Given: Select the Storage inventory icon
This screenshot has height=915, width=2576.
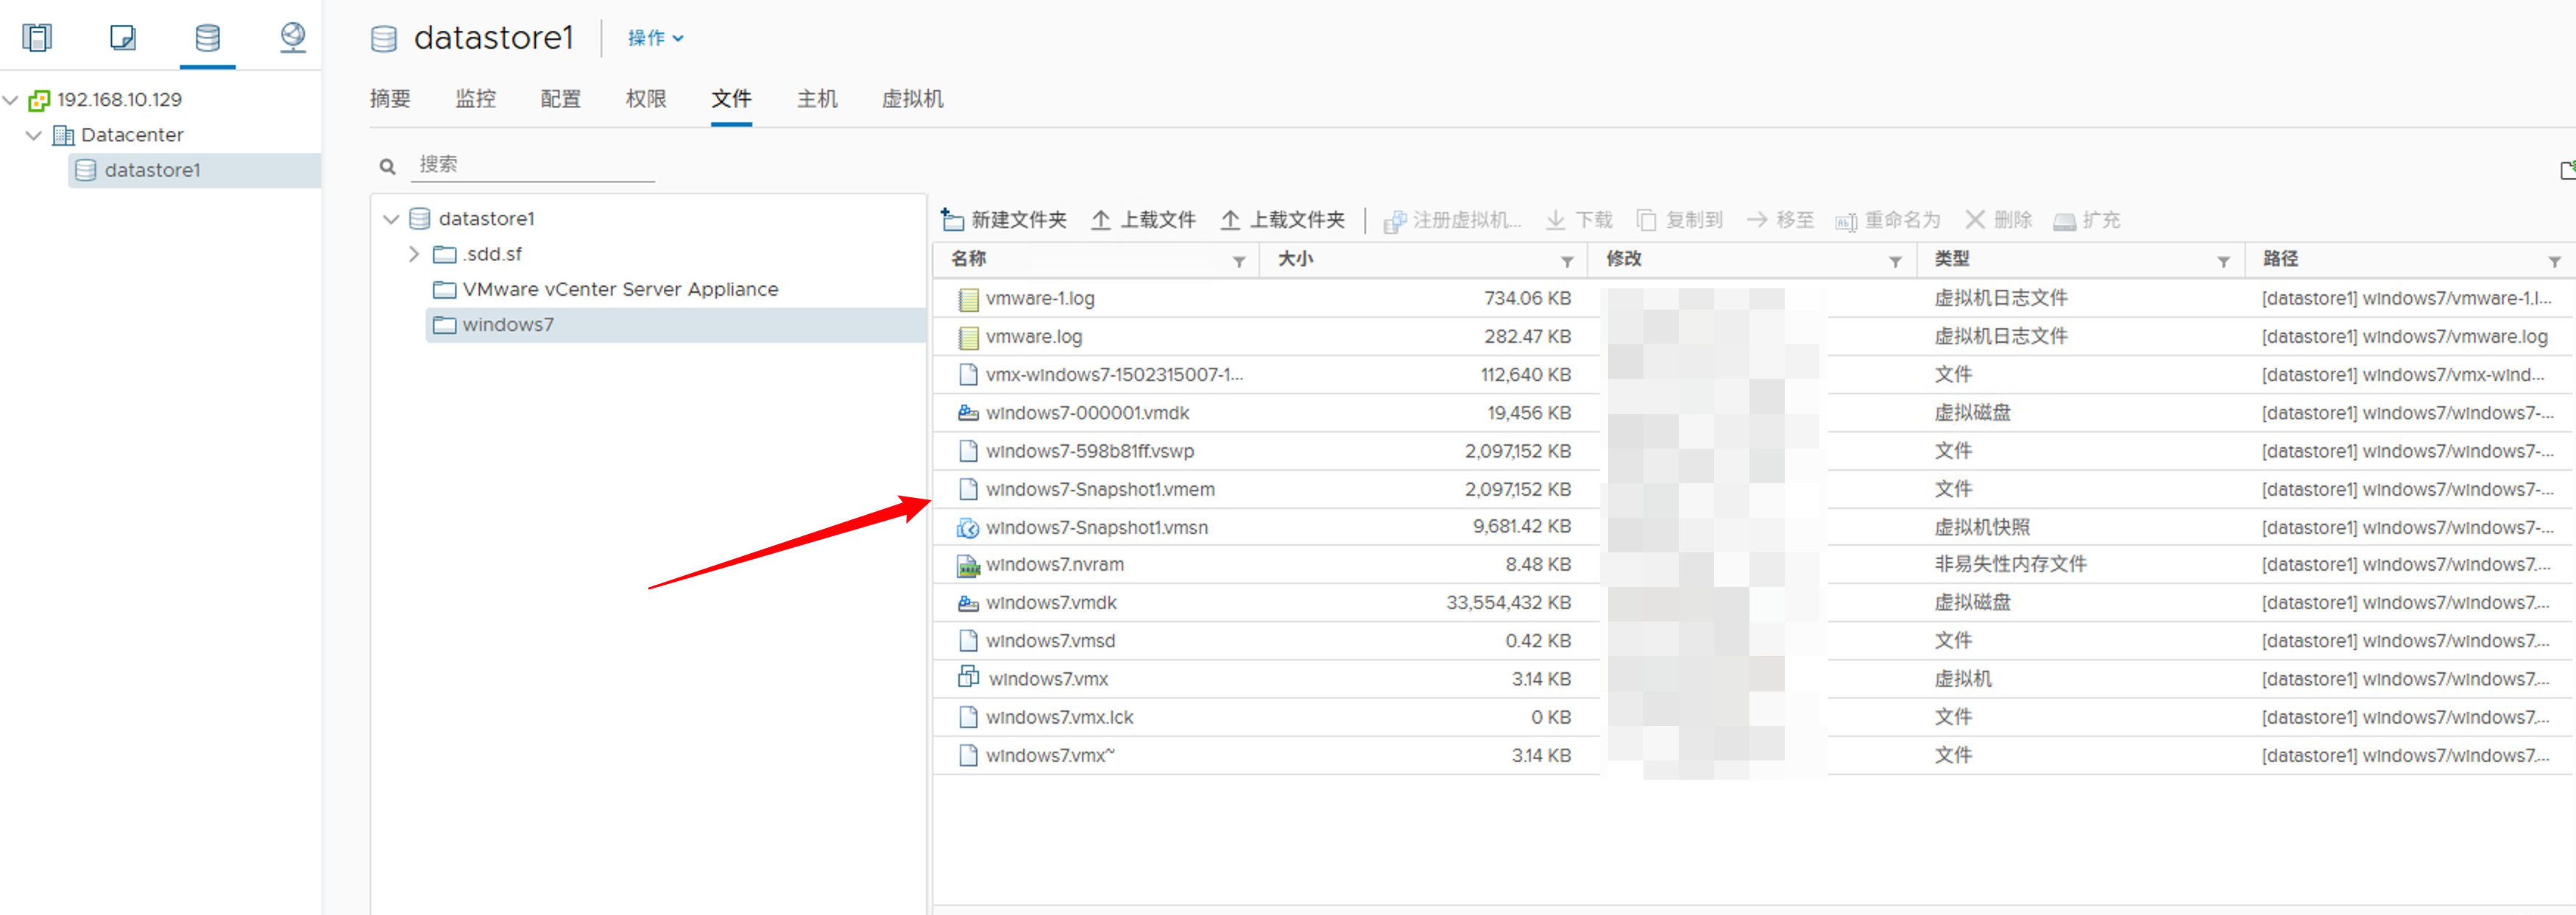Looking at the screenshot, I should tap(207, 38).
